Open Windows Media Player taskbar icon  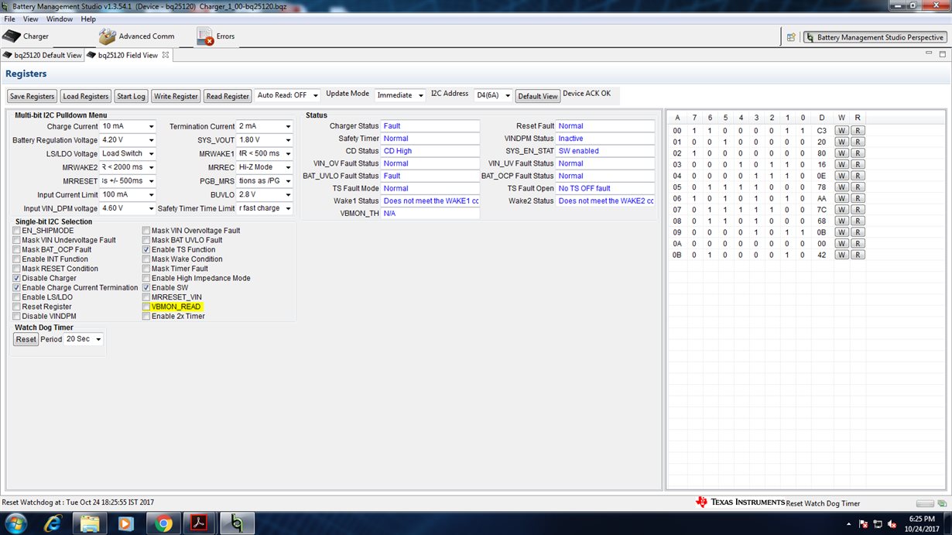pos(126,523)
